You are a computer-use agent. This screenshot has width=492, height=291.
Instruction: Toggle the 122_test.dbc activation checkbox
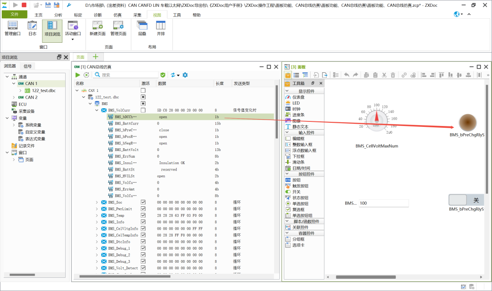tap(143, 97)
